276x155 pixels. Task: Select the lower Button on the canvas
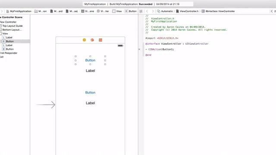click(90, 93)
